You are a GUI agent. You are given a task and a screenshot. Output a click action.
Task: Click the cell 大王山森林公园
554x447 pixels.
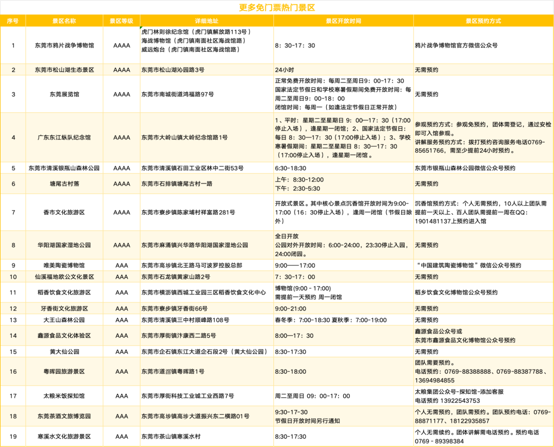tap(64, 320)
